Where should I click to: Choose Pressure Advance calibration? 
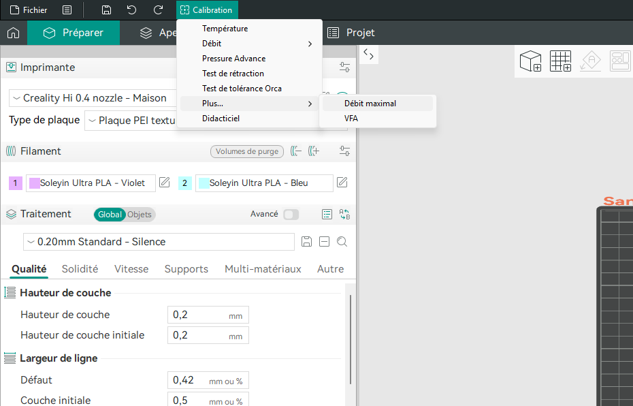coord(249,59)
